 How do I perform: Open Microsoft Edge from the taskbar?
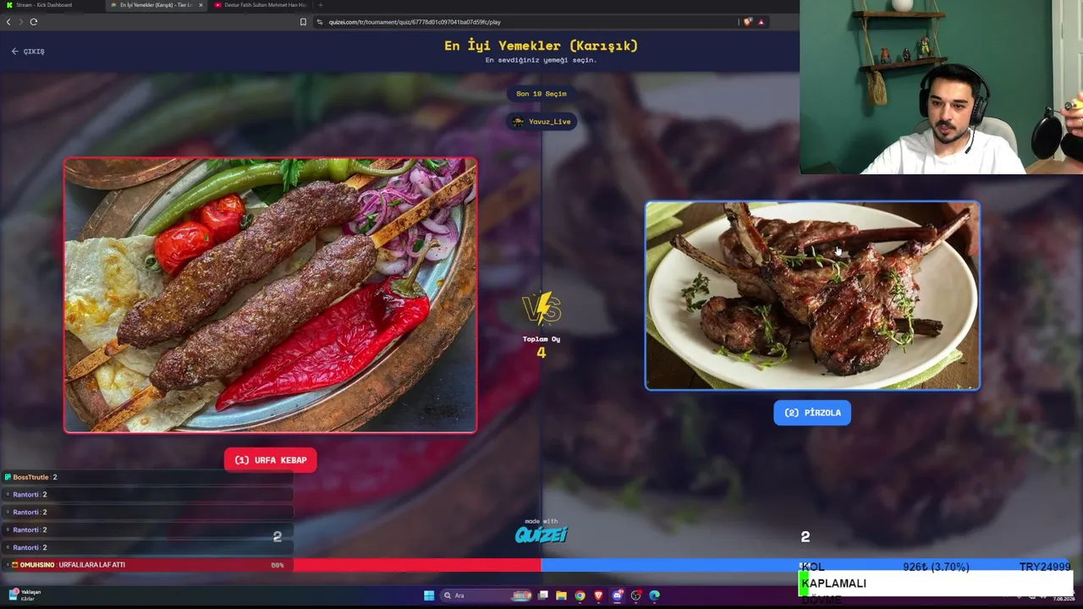point(654,595)
